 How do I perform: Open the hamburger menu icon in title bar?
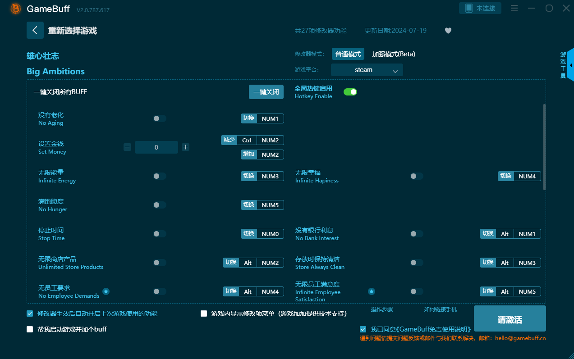click(514, 8)
